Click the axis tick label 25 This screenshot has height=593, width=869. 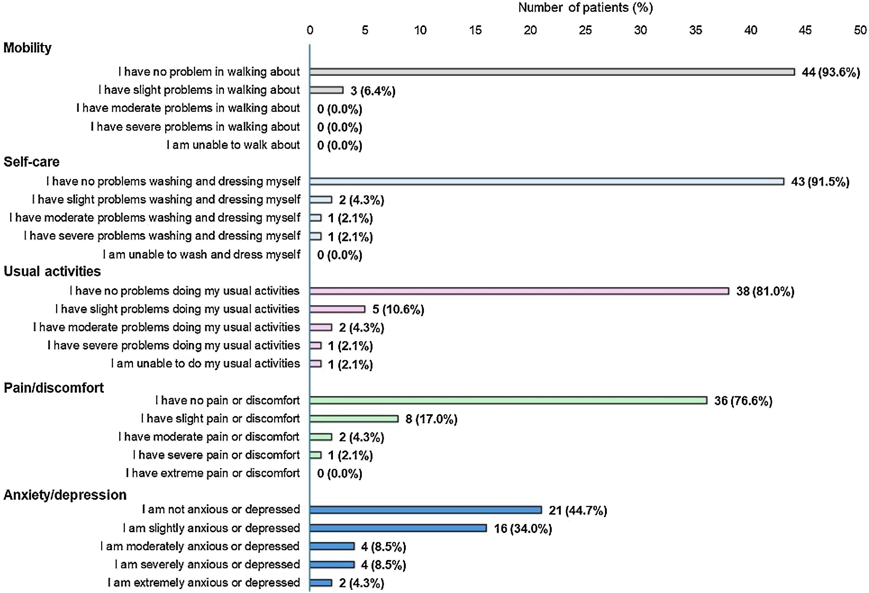pyautogui.click(x=585, y=30)
